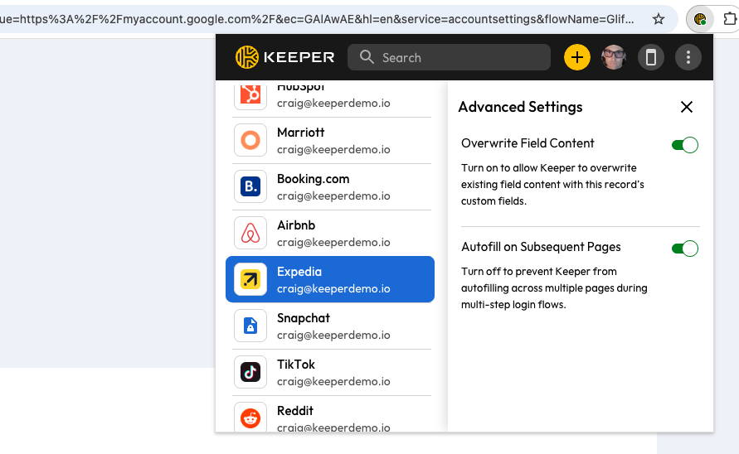Open the user profile avatar
The width and height of the screenshot is (739, 454).
[x=614, y=57]
